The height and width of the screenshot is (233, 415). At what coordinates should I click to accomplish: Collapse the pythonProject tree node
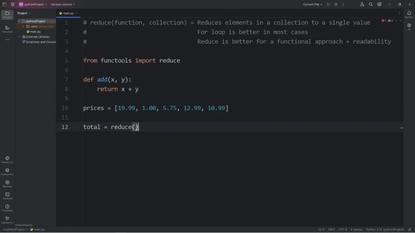[x=19, y=21]
